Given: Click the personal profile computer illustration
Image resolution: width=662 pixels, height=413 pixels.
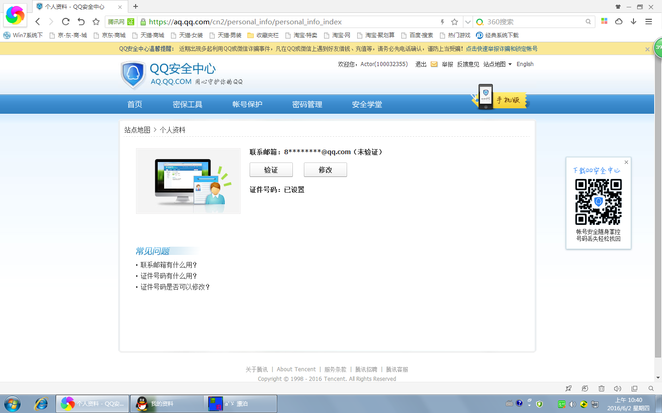Looking at the screenshot, I should pyautogui.click(x=188, y=181).
